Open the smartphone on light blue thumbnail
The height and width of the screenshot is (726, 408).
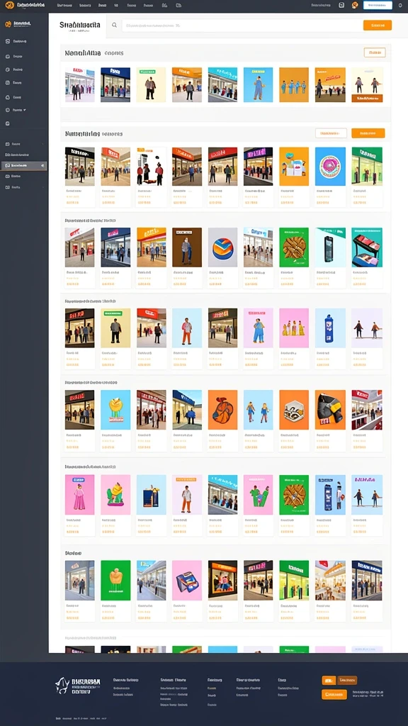coord(330,247)
